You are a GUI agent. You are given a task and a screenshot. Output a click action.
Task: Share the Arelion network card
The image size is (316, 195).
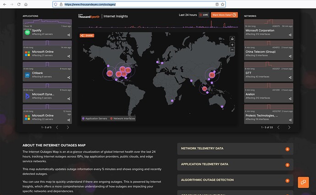[x=290, y=99]
